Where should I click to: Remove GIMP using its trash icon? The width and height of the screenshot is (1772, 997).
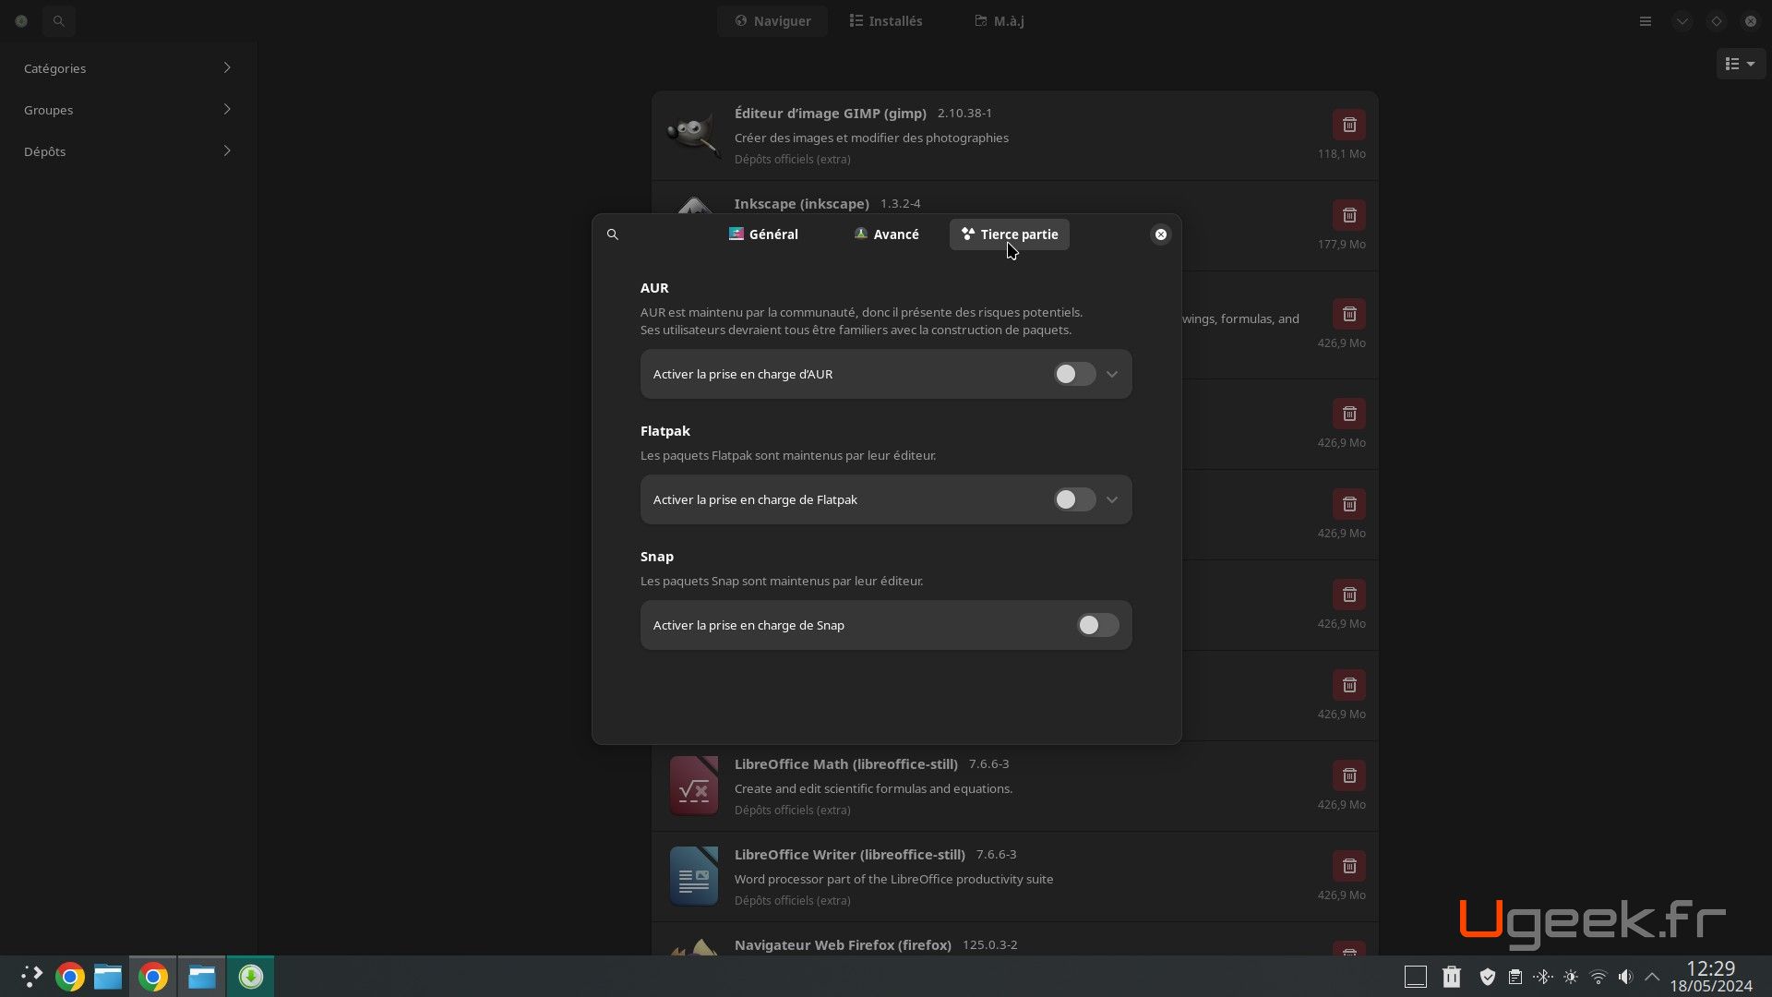1349,125
